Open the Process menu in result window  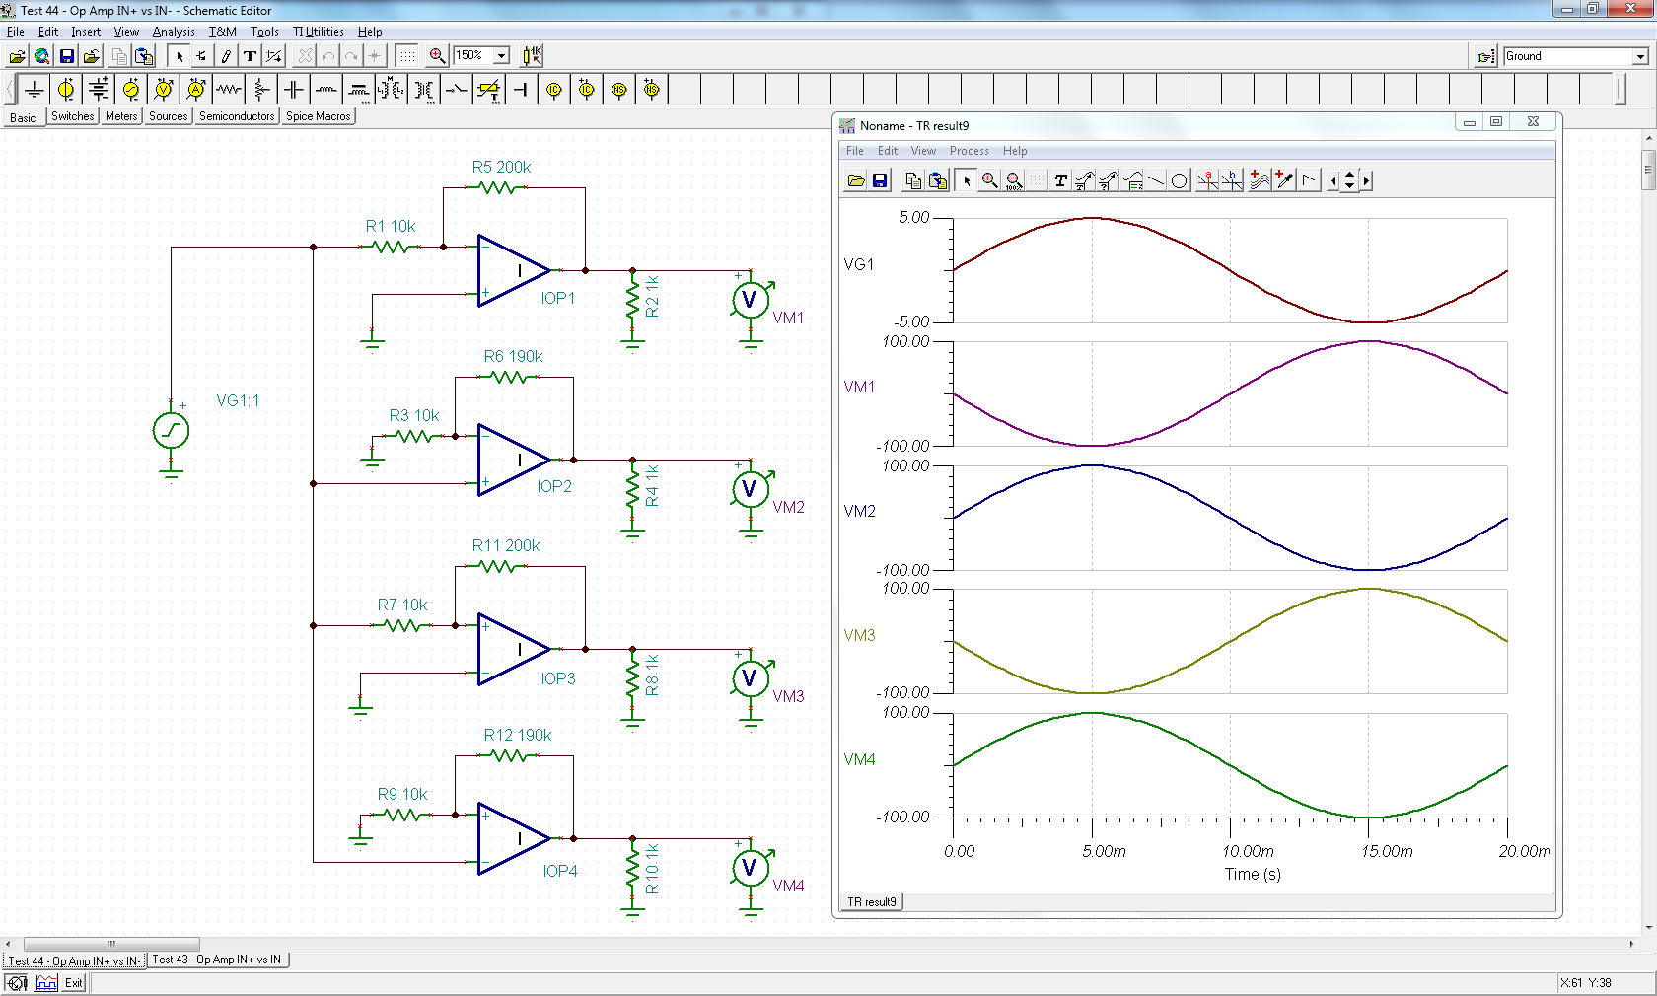click(969, 151)
